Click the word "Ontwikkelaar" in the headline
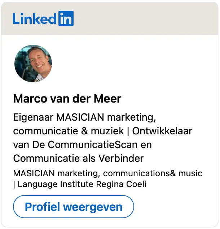 162,131
